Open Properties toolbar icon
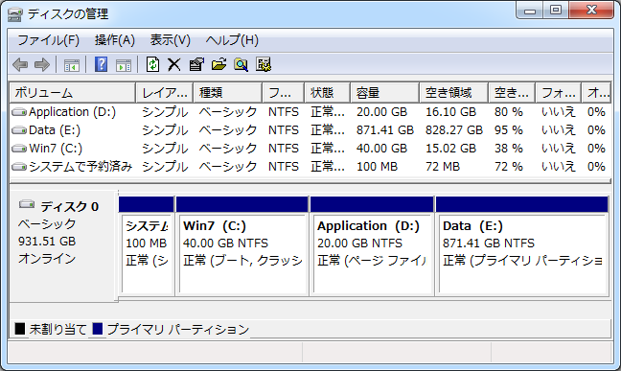The width and height of the screenshot is (621, 371). tap(196, 64)
